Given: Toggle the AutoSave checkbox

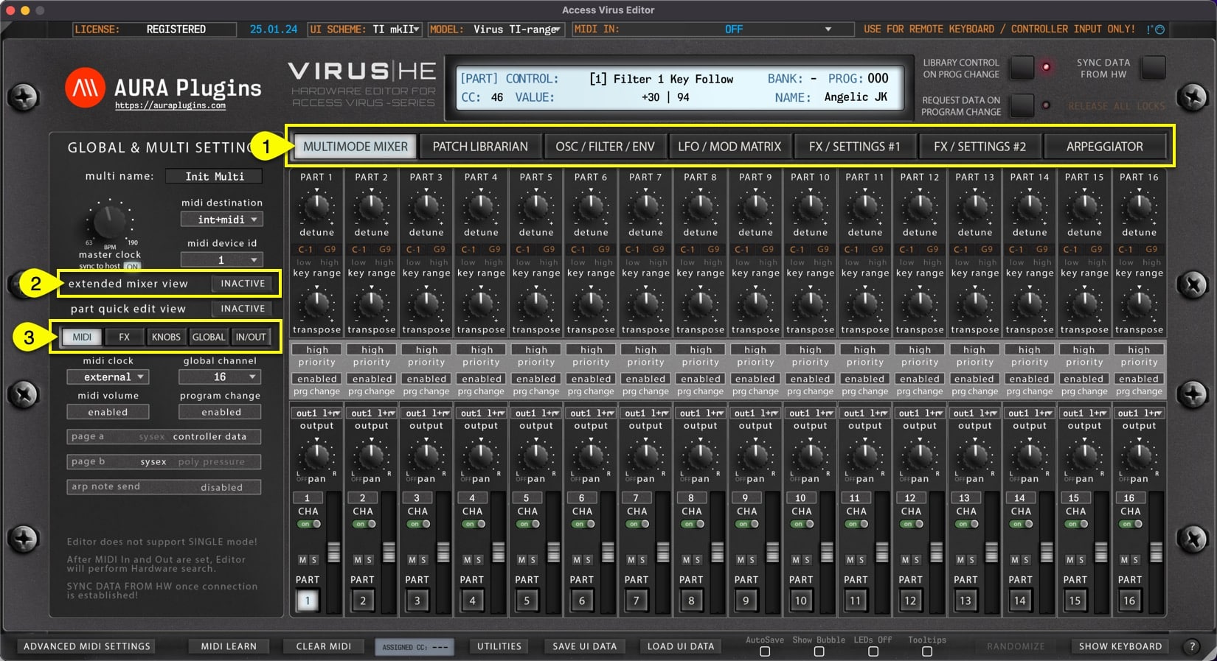Looking at the screenshot, I should 765,651.
